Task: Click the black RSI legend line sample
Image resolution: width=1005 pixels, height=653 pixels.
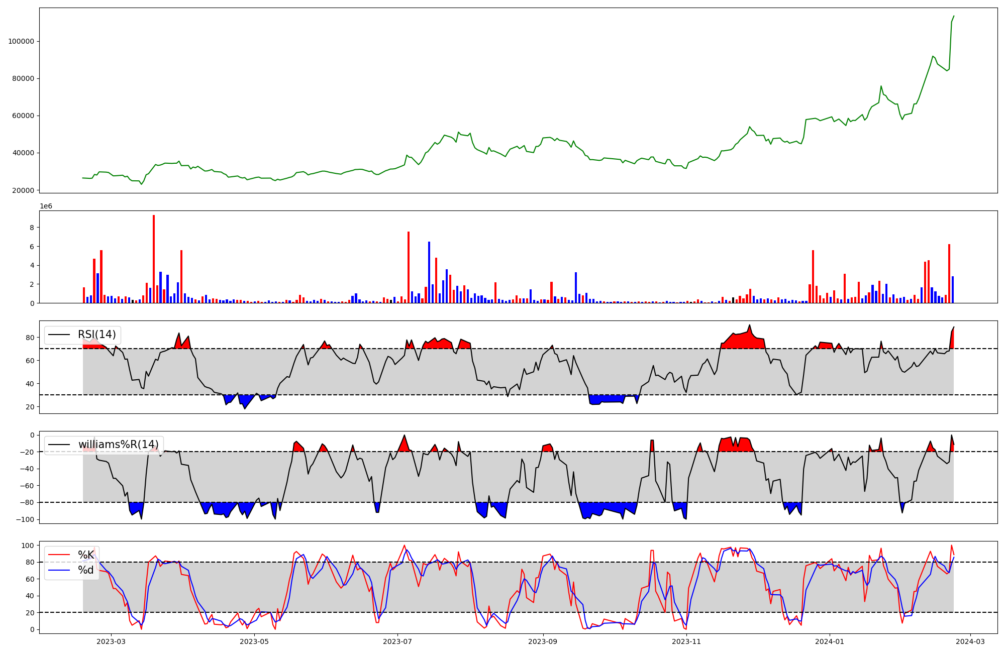Action: click(x=59, y=335)
